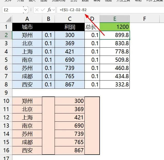The height and width of the screenshot is (160, 164).
Task: Open Insert Function via fx icon
Action: [49, 10]
